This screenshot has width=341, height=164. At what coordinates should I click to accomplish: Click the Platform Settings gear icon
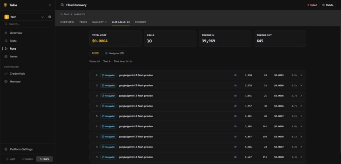click(x=6, y=149)
